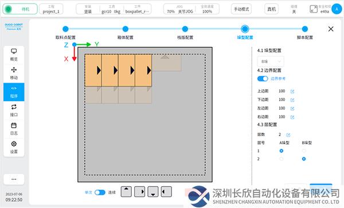Select A垛型 radio for layer 2
The width and height of the screenshot is (344, 208).
pyautogui.click(x=282, y=159)
